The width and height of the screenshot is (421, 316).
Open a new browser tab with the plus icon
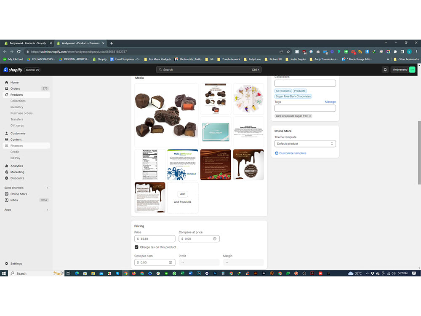click(x=112, y=43)
